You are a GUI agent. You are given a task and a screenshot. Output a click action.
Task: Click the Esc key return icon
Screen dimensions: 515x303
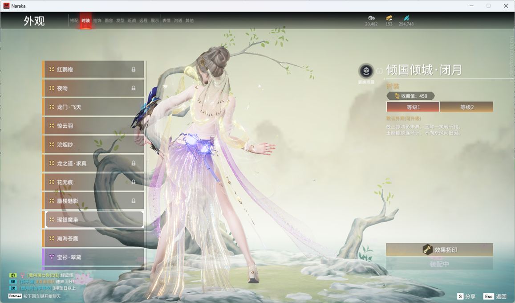tap(488, 296)
